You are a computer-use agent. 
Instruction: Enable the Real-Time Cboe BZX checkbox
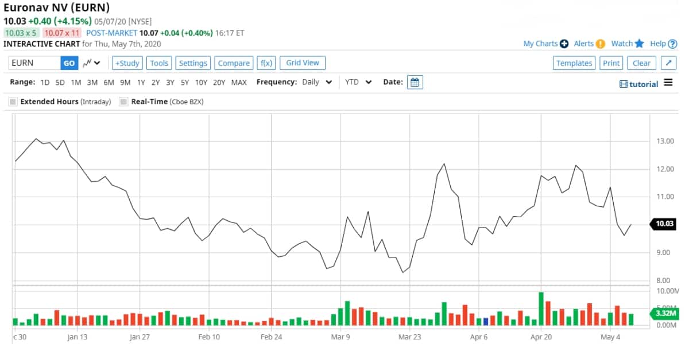123,102
